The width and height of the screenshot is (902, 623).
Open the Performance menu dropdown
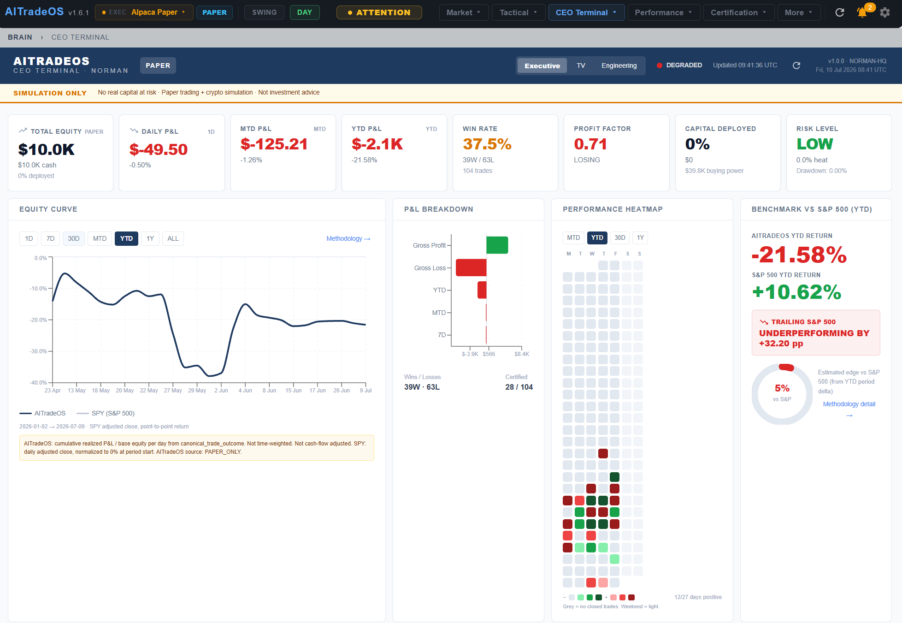(x=664, y=12)
